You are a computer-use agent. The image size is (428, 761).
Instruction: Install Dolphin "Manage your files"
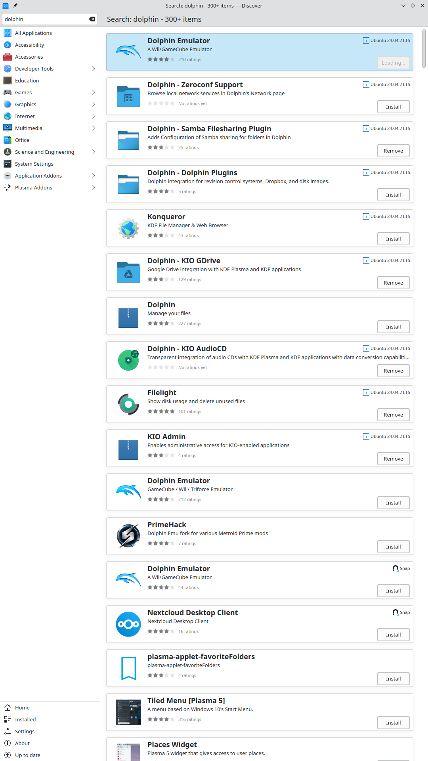(394, 327)
